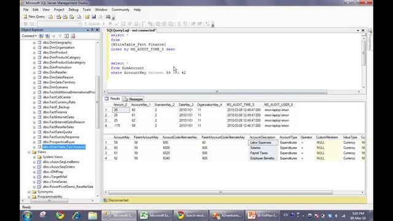
Task: Click the Internet Explorer taskbar icon
Action: pyautogui.click(x=76, y=215)
